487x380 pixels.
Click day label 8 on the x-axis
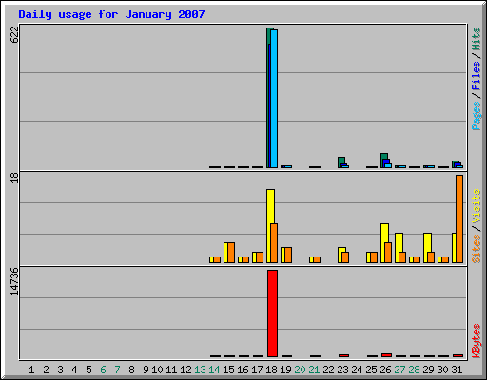tap(131, 370)
